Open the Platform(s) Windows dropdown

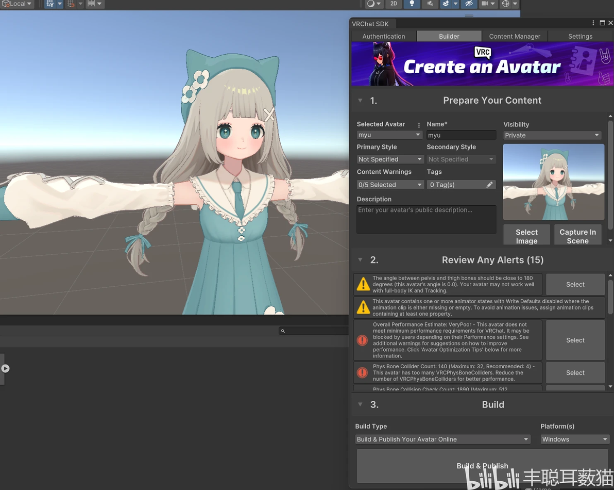574,439
